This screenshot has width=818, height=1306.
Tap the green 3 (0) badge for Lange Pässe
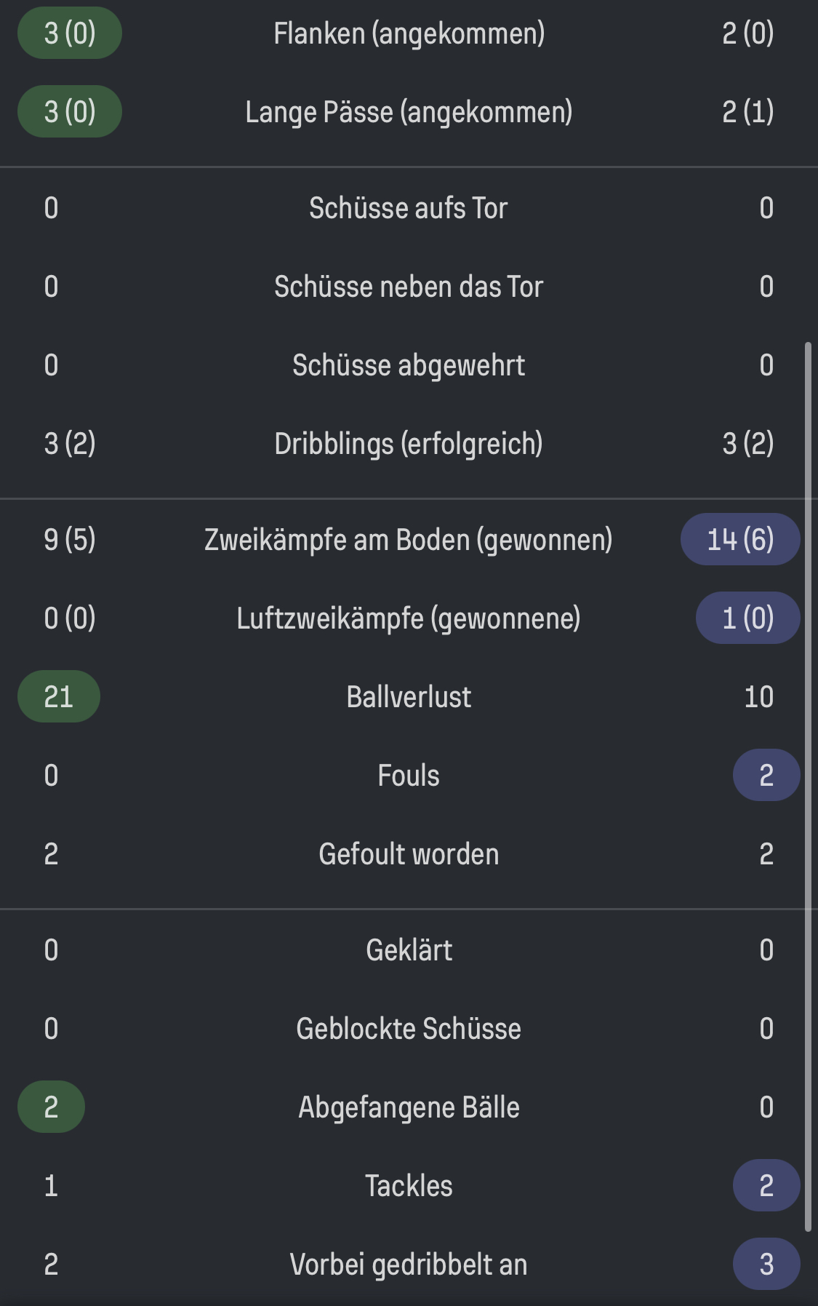point(70,112)
